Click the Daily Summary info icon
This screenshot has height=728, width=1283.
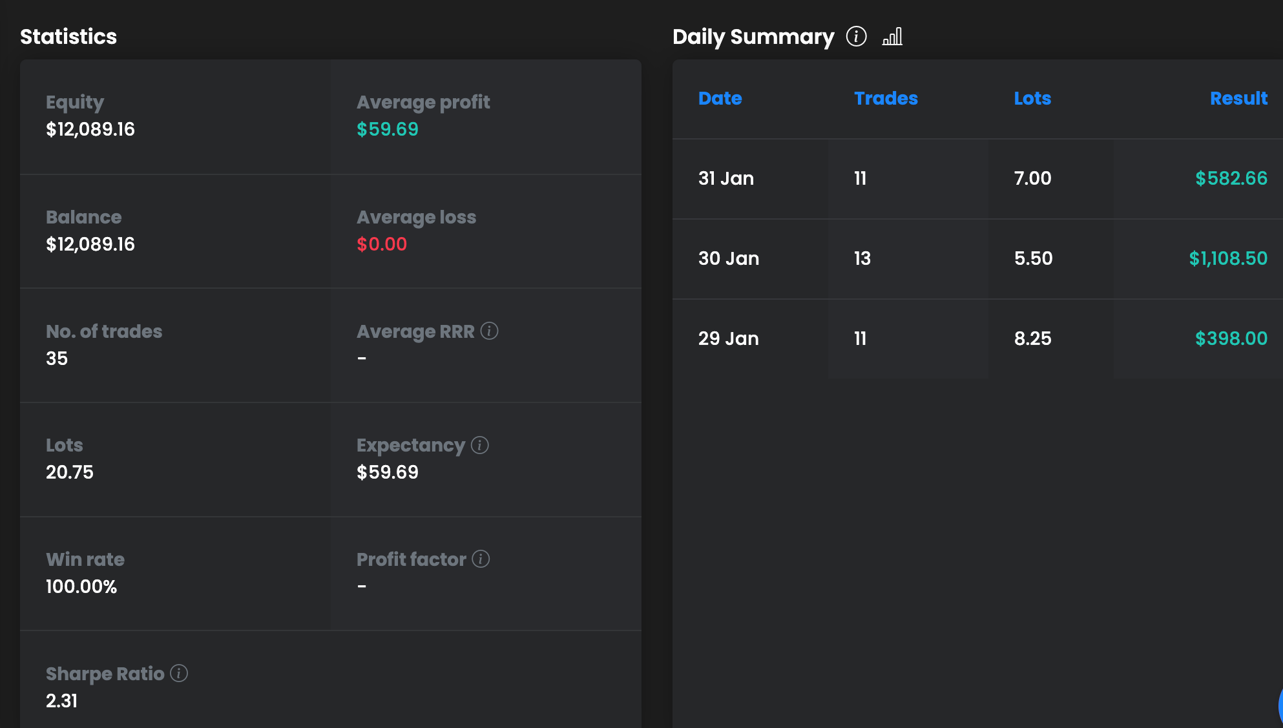(x=856, y=36)
